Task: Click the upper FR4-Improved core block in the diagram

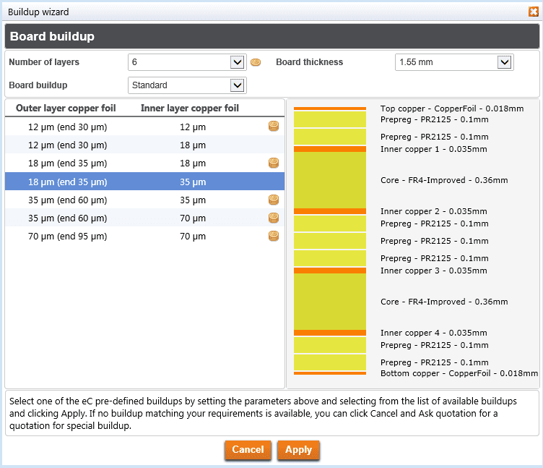Action: point(330,180)
